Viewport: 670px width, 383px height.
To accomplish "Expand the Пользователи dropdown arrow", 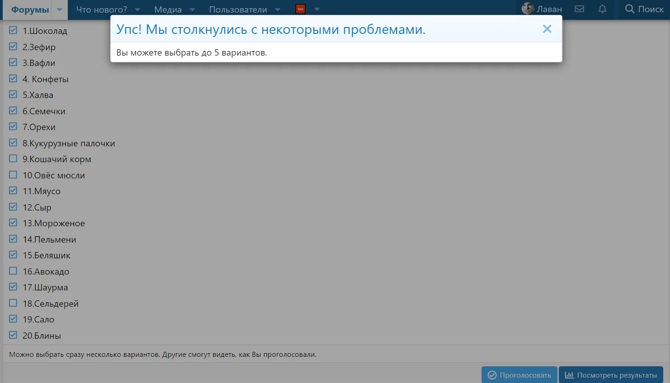I will tap(277, 9).
